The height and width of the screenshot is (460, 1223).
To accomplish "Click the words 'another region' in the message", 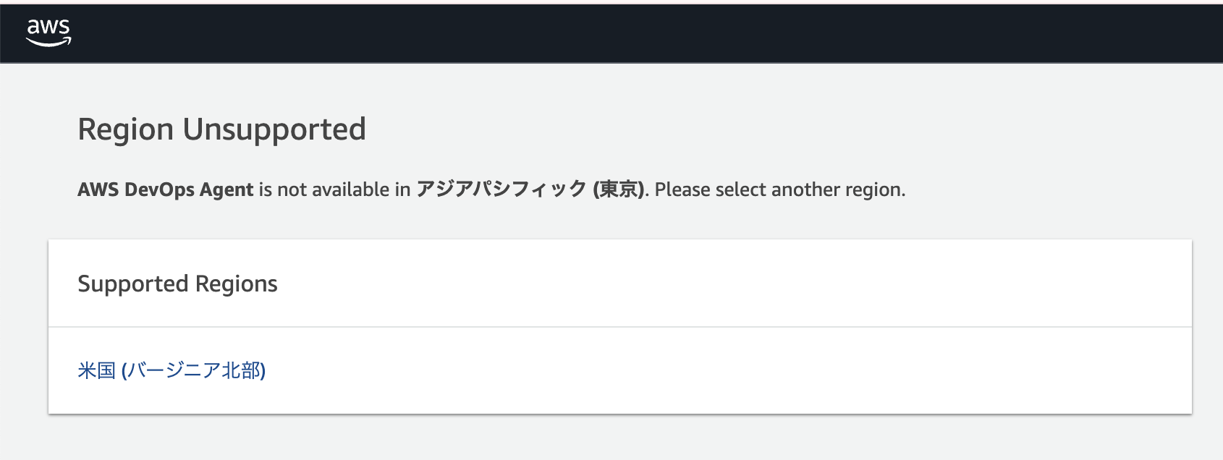I will point(837,189).
